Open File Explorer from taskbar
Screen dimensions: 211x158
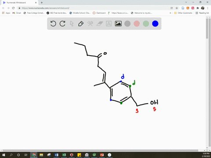point(41,155)
